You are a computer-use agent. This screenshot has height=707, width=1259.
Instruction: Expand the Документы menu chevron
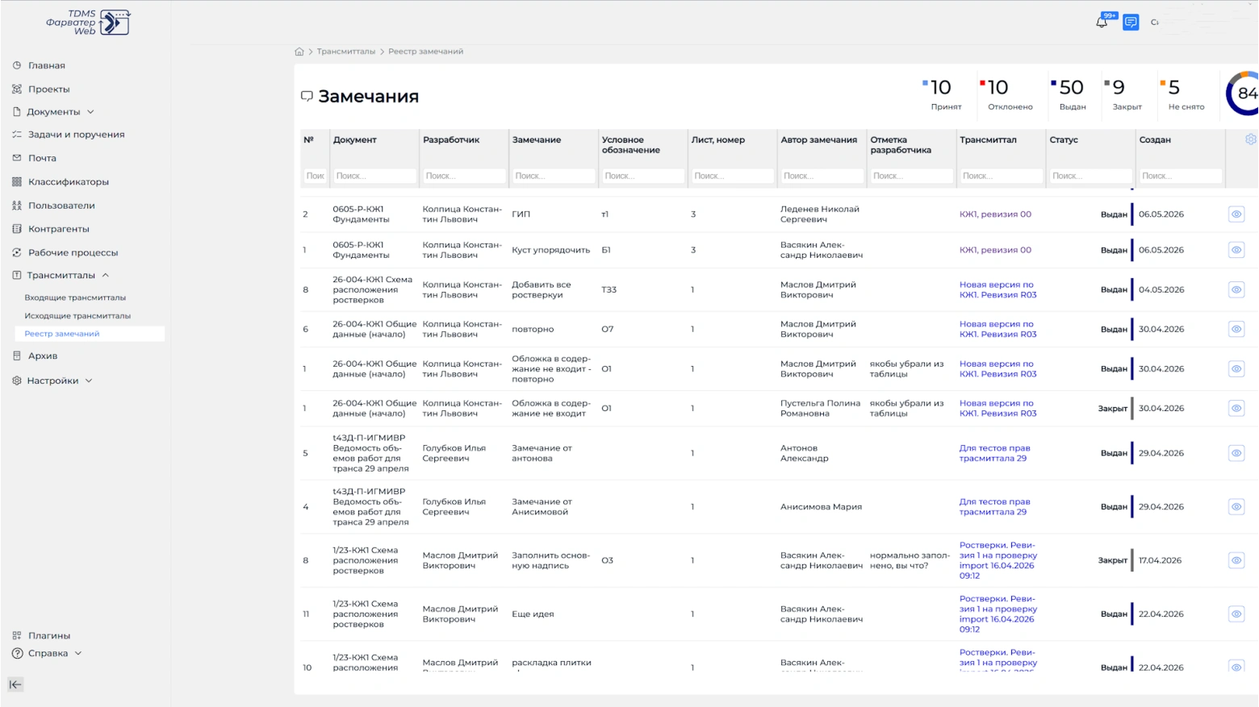point(90,112)
